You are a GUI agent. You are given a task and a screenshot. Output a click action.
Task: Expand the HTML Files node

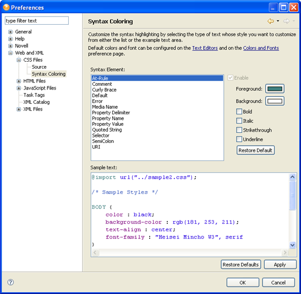19,81
